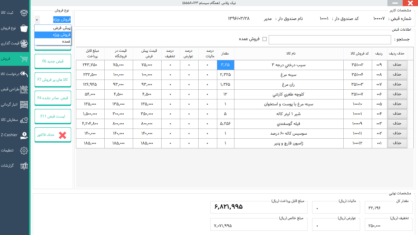
Task: Open the Z-Cashier icon in sidebar
Action: coord(24,135)
